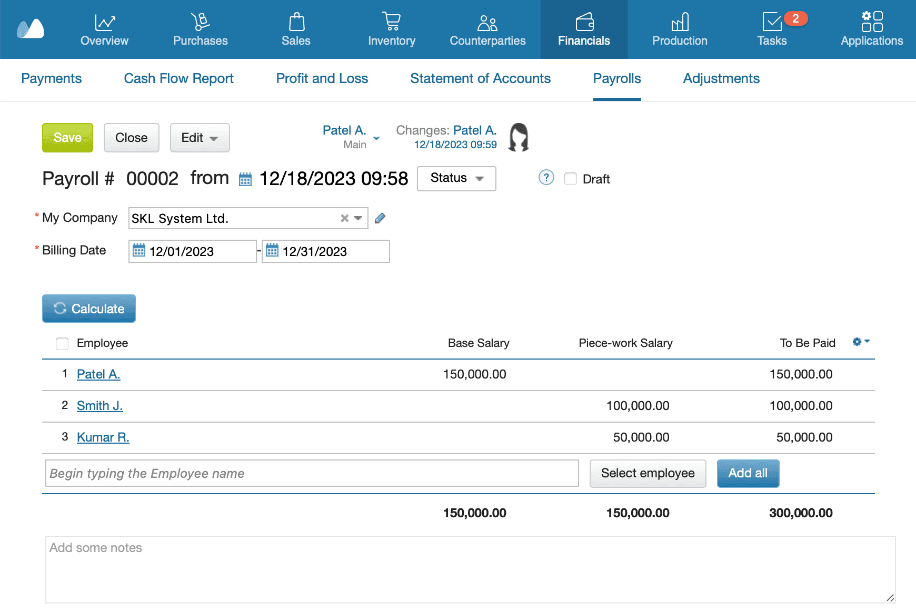Screen dimensions: 916x614
Task: Click the Production chart icon
Action: [679, 23]
